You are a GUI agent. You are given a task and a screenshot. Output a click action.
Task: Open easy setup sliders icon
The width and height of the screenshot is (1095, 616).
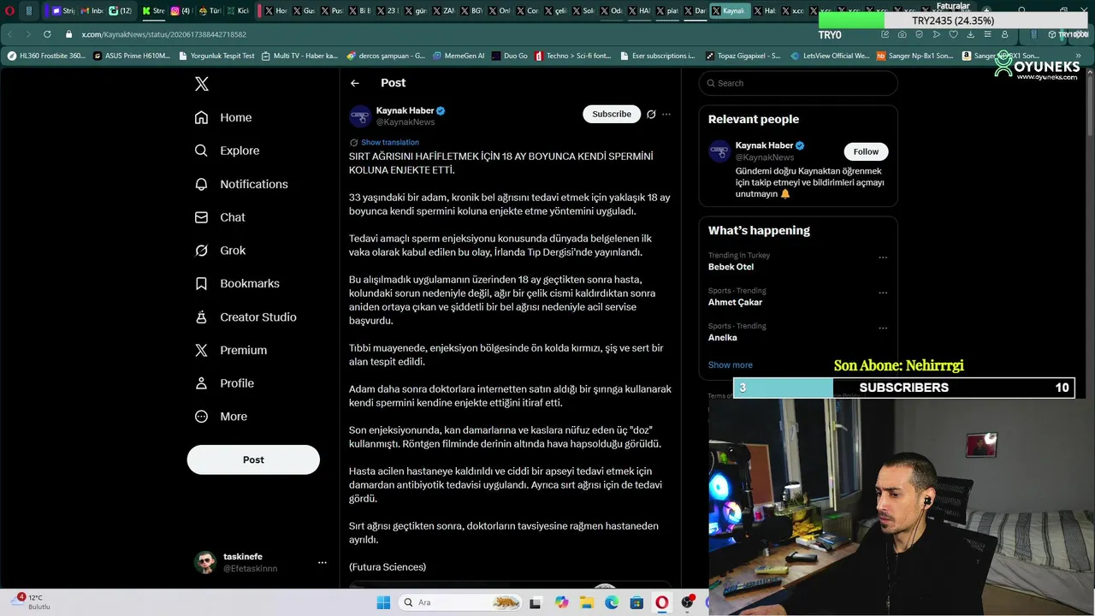tap(987, 34)
